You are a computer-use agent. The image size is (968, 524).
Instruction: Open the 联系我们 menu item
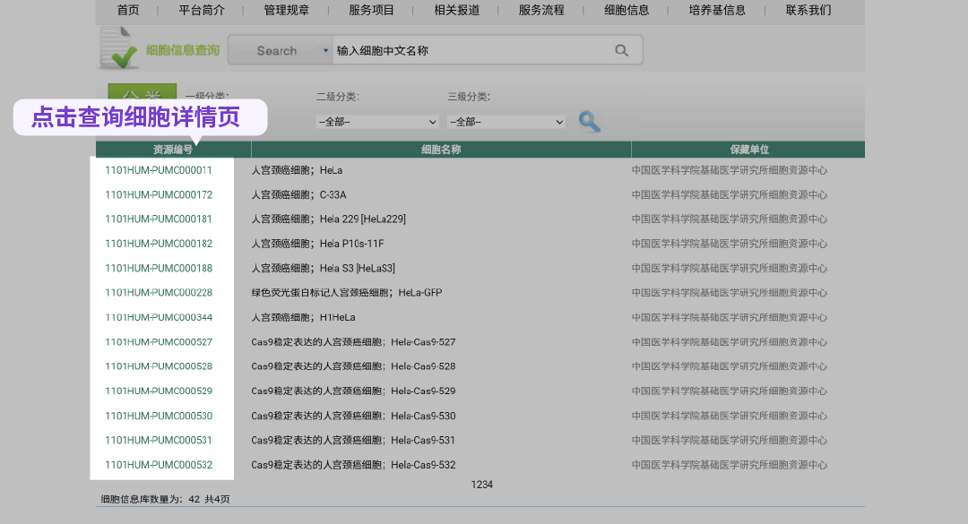(808, 10)
